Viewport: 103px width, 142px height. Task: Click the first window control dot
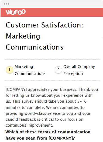4,4
